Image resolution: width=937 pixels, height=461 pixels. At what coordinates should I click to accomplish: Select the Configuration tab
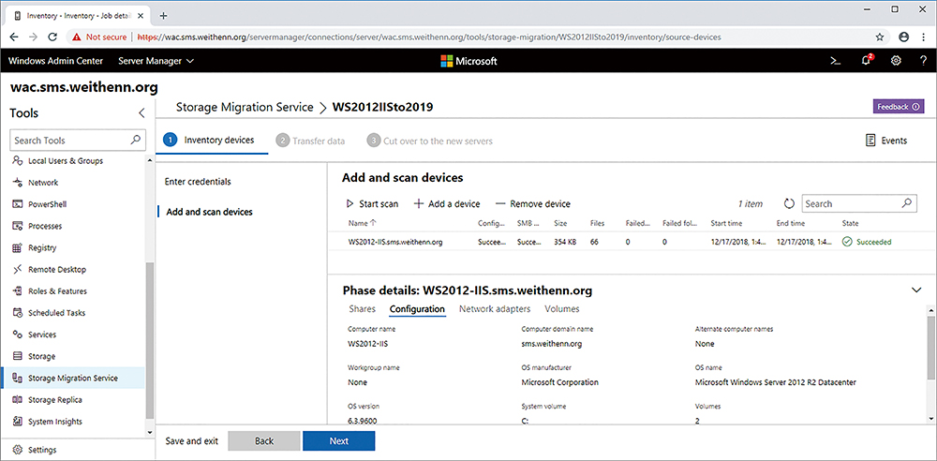(x=417, y=309)
